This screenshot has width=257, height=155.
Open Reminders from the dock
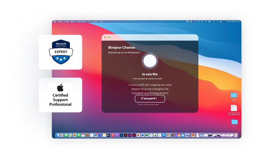(92, 135)
